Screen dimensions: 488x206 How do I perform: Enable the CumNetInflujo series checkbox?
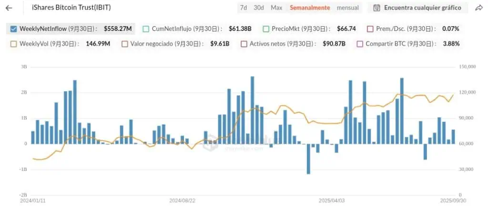tap(146, 29)
